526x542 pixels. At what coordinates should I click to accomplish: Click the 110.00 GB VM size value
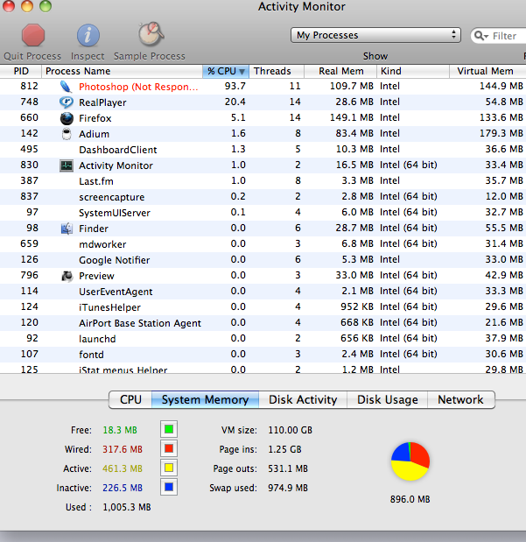coord(290,430)
